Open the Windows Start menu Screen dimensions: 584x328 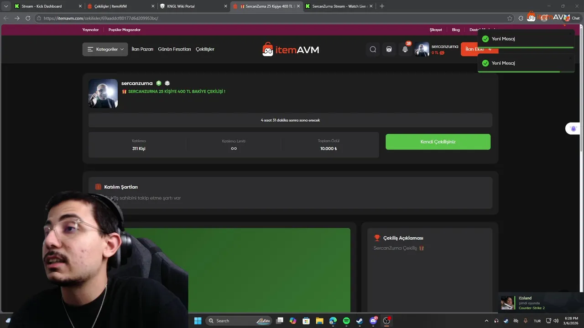pos(198,321)
